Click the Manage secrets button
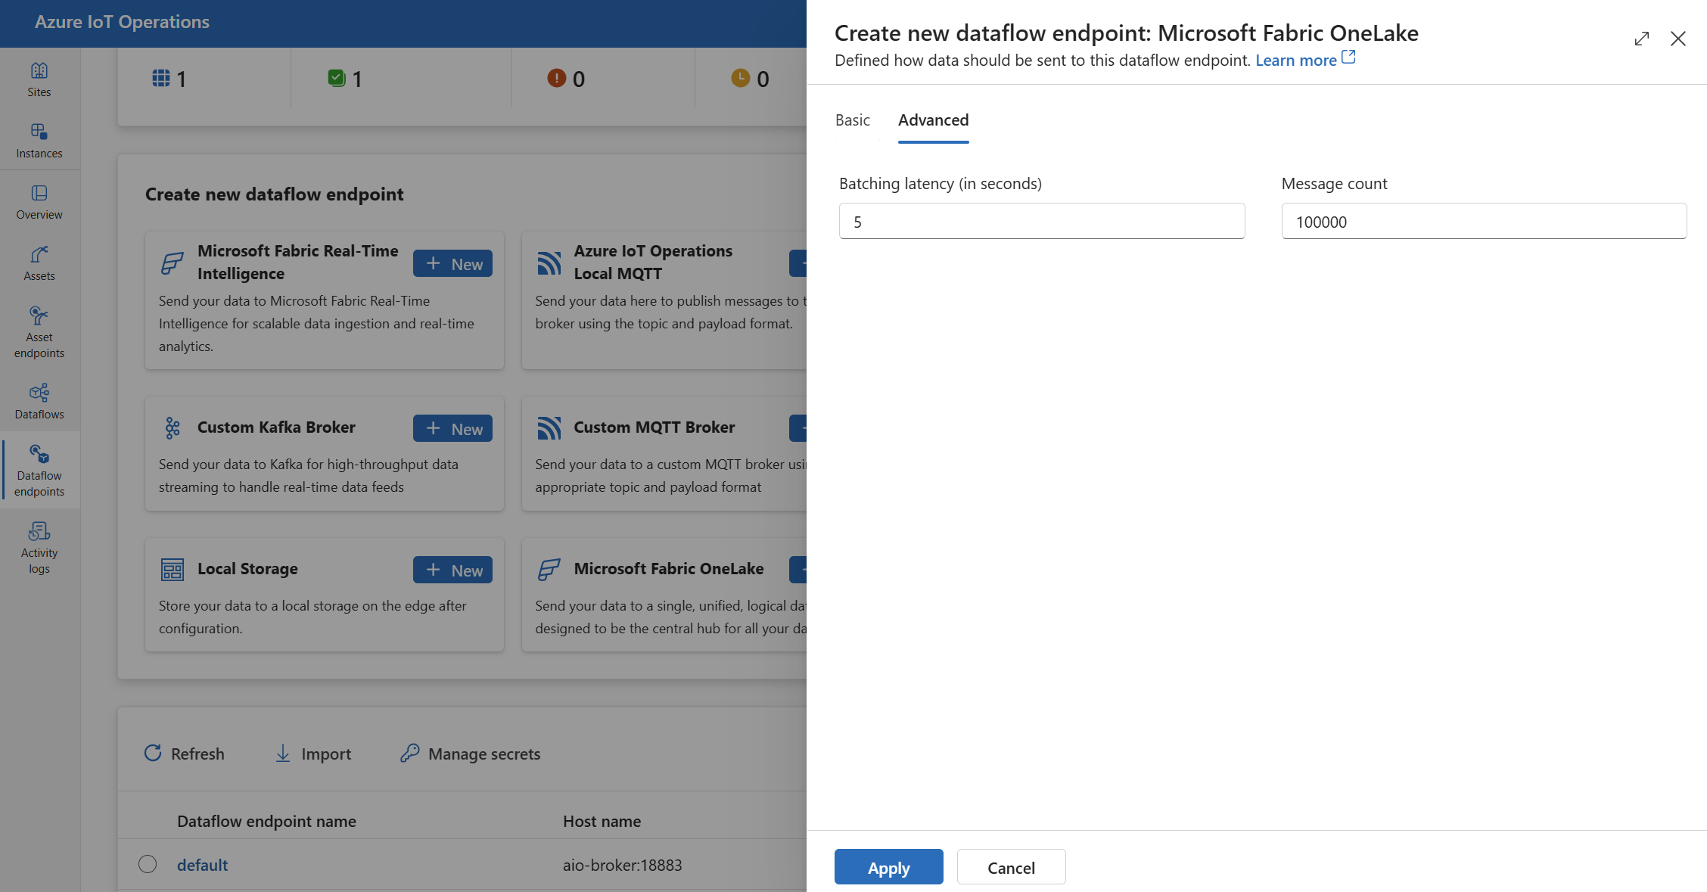The height and width of the screenshot is (892, 1707). coord(471,751)
